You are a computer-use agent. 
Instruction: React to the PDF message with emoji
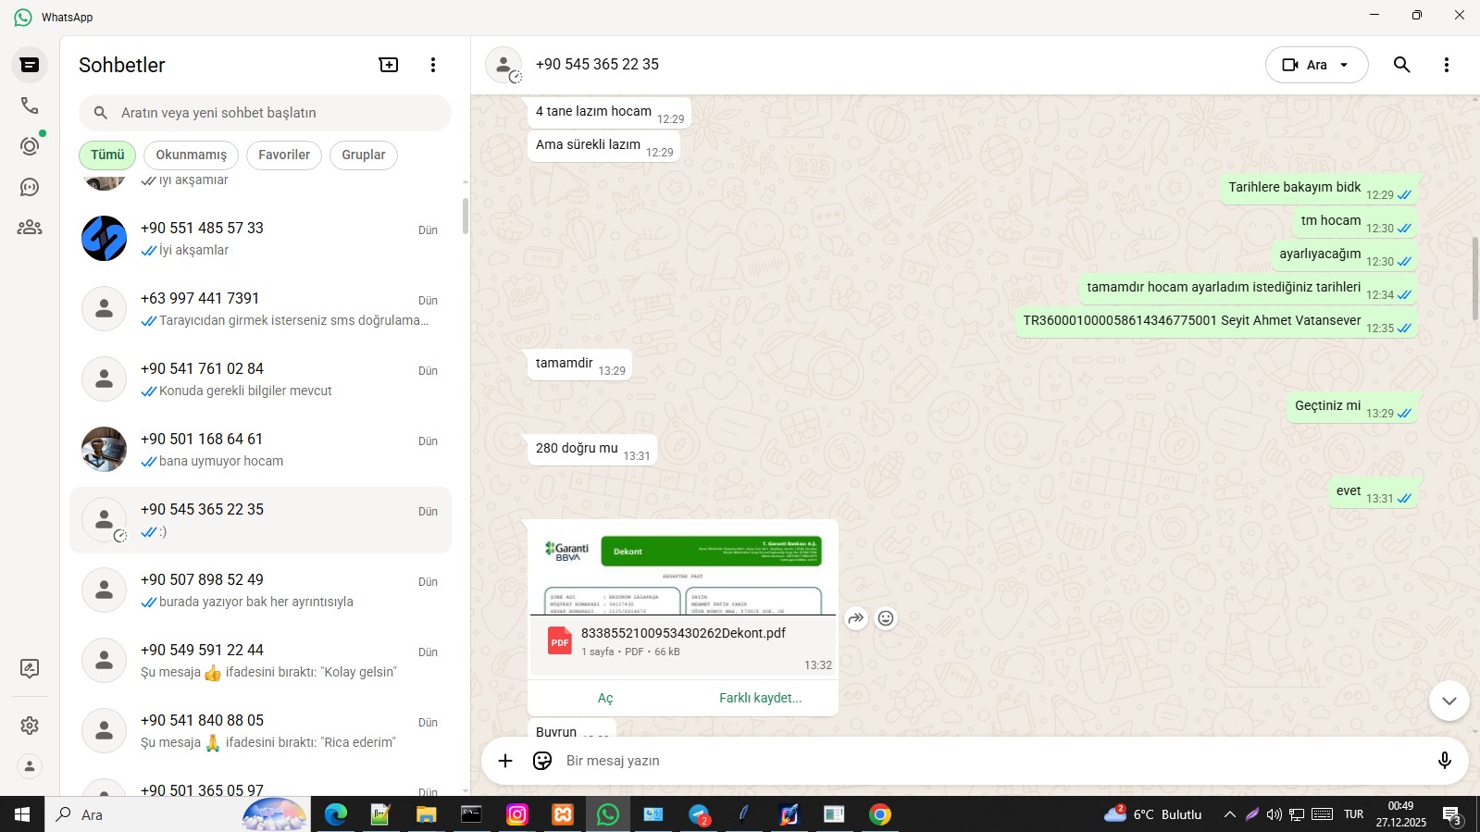coord(886,618)
